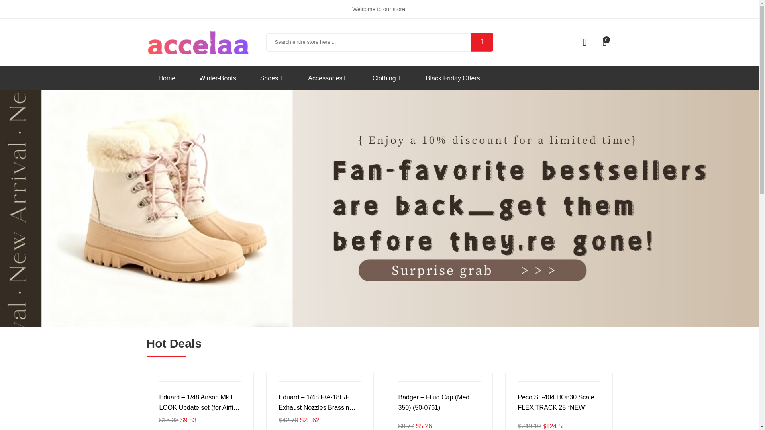Click the Surprise grab banner button

pyautogui.click(x=472, y=270)
